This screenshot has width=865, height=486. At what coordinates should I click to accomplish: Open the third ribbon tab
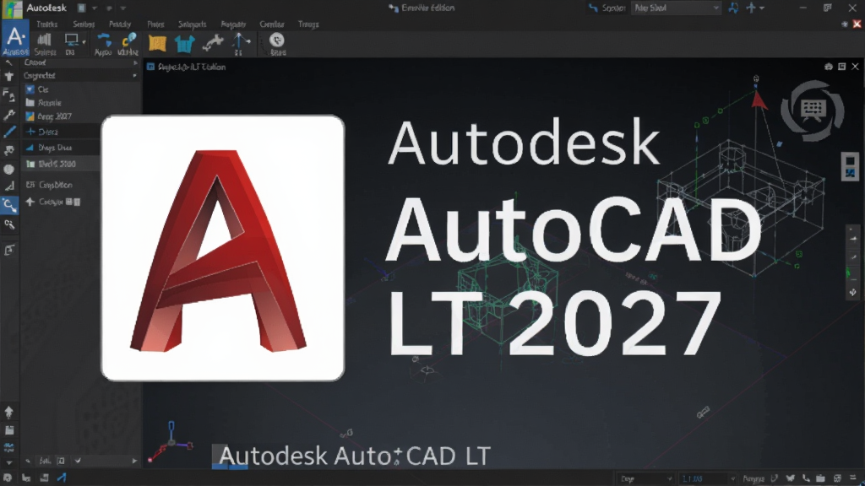[120, 24]
